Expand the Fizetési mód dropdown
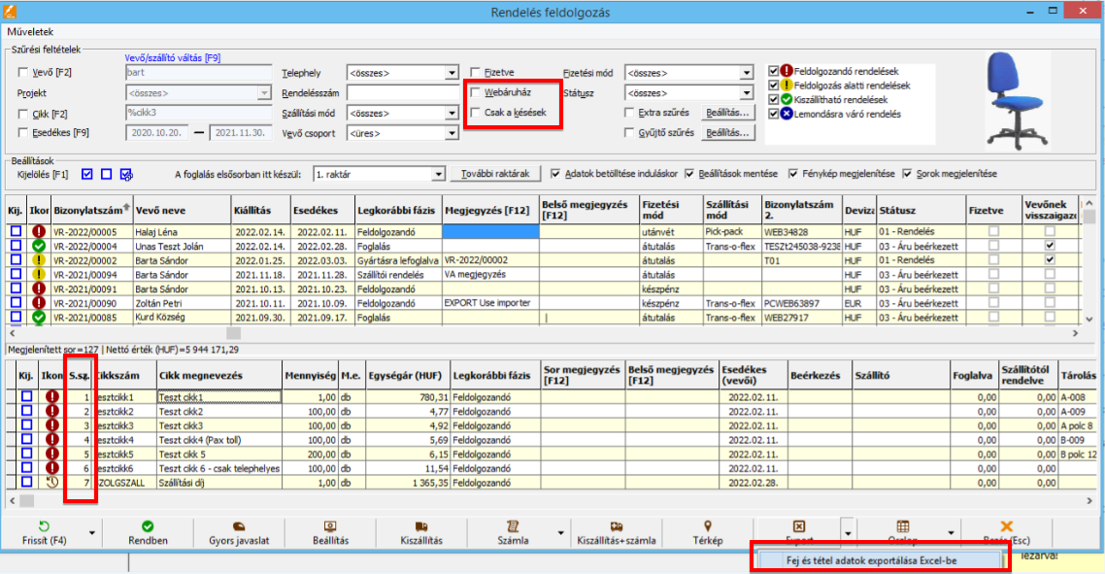 [746, 73]
